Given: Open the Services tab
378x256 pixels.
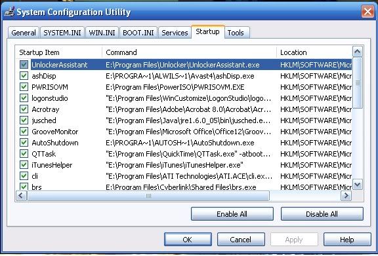Looking at the screenshot, I should point(175,33).
